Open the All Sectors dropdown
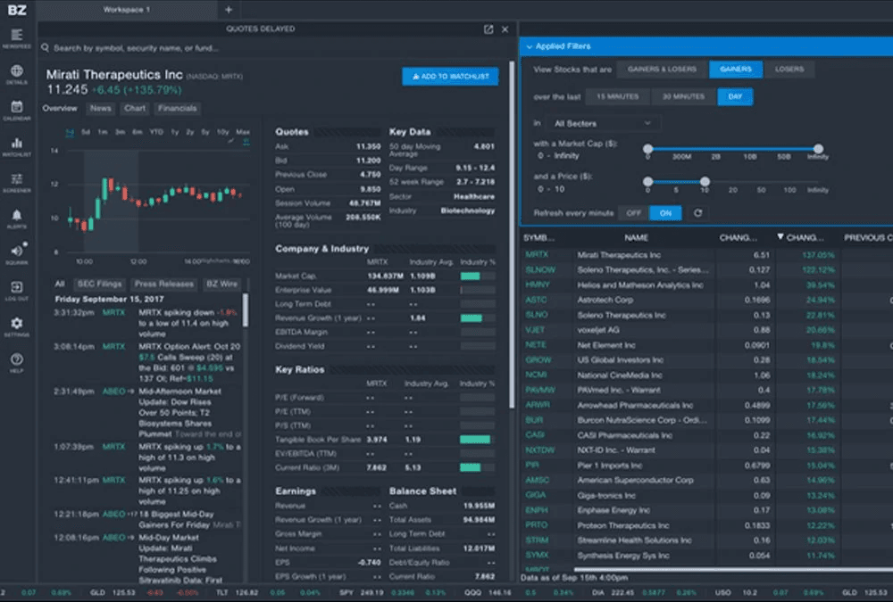This screenshot has width=893, height=602. click(603, 123)
